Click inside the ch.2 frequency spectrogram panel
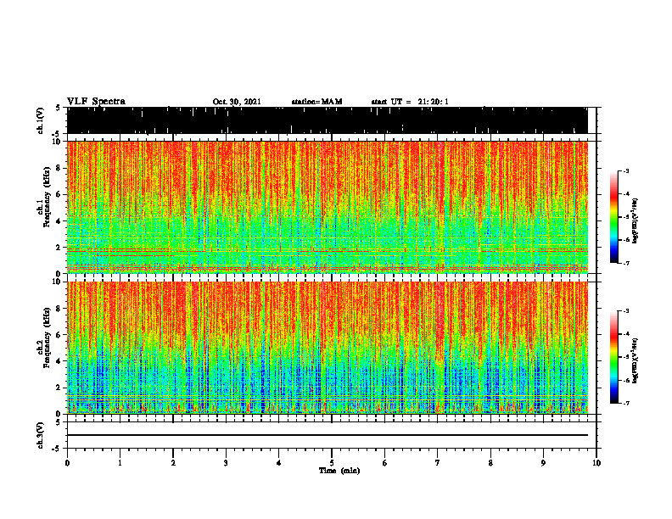672x519 pixels. point(328,348)
